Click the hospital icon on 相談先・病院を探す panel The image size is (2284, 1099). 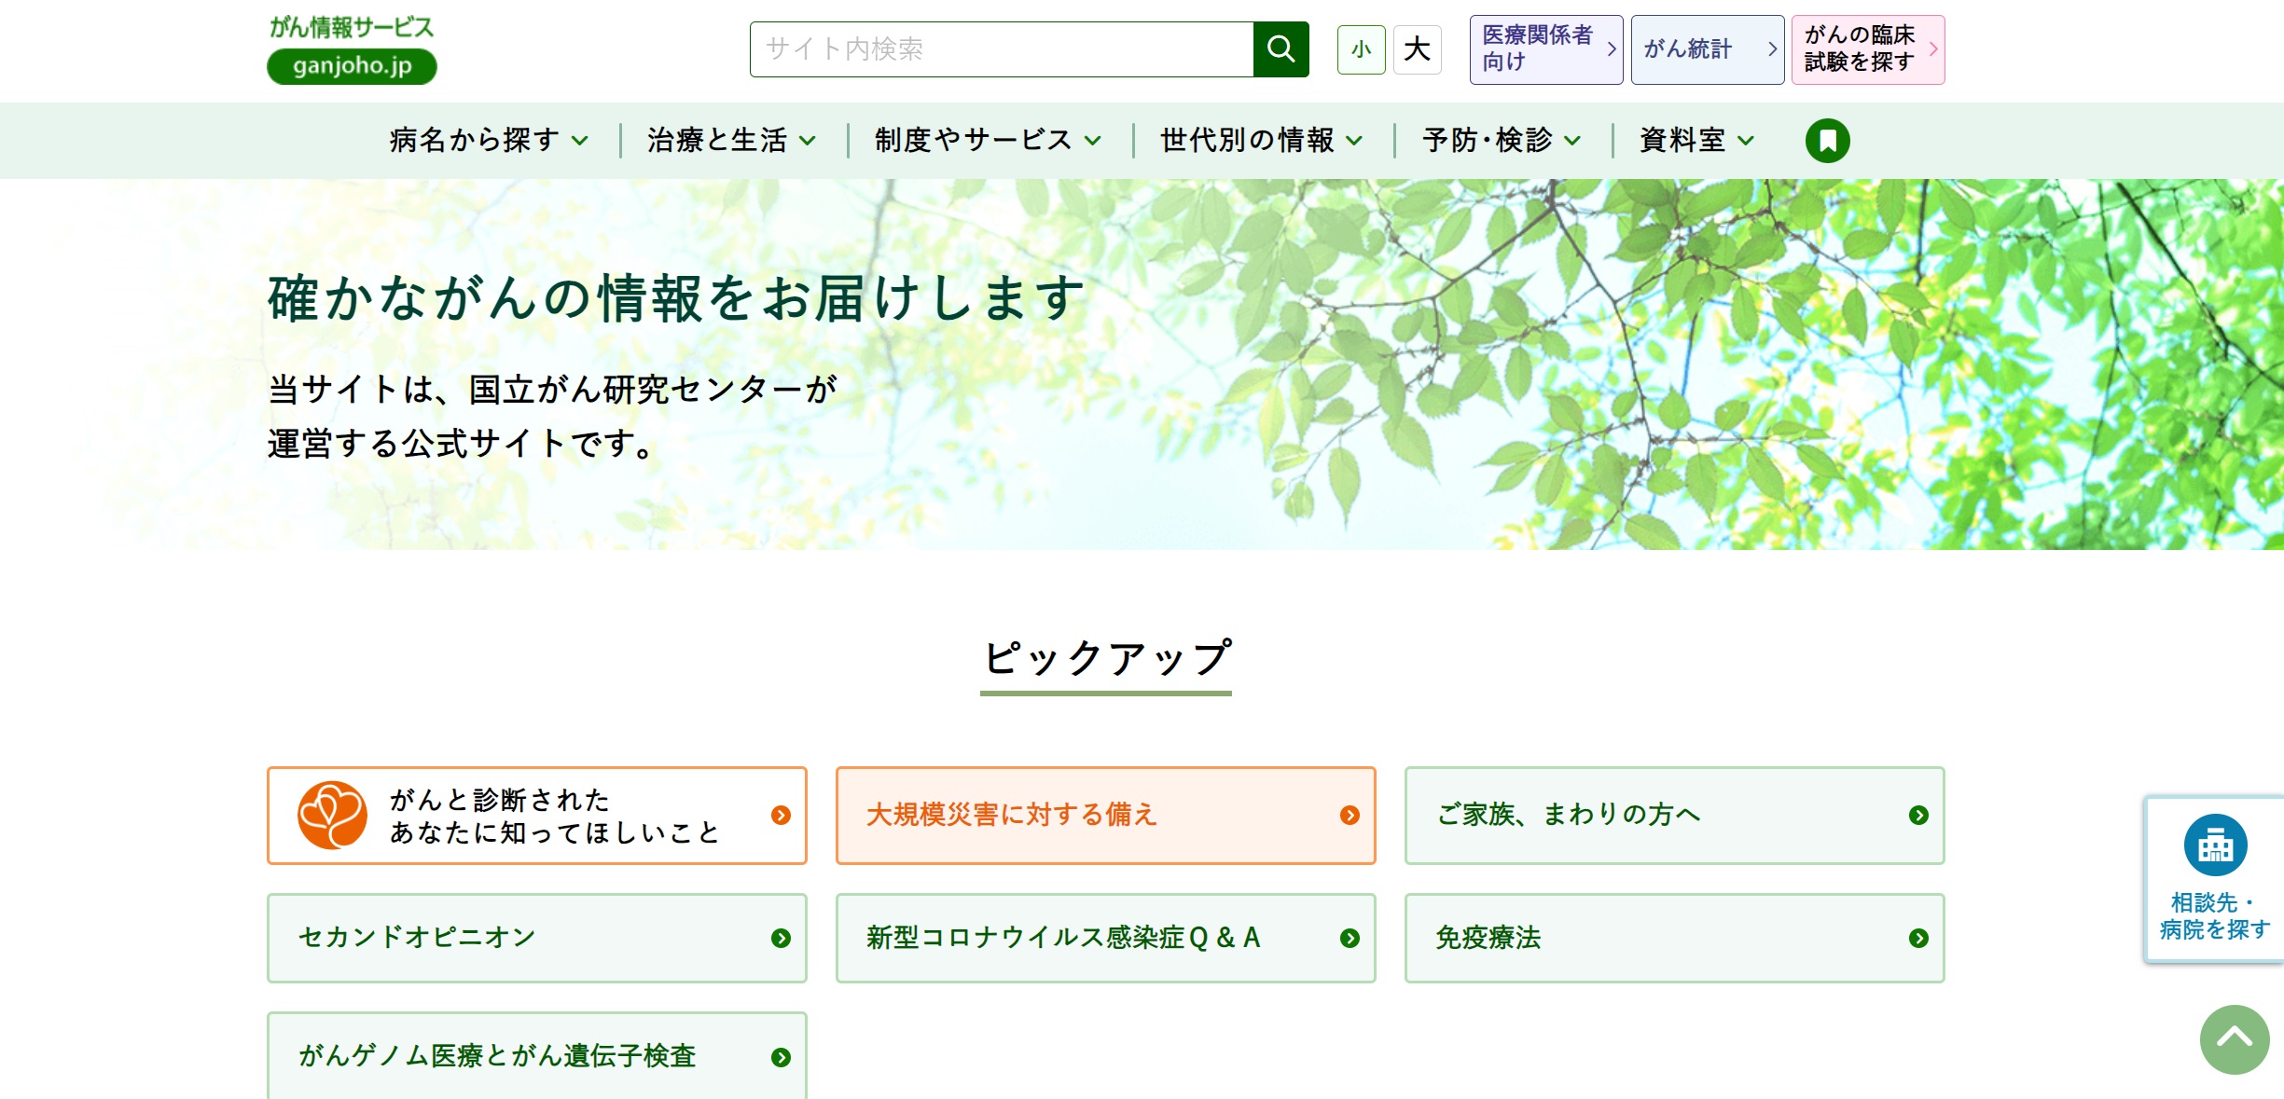click(x=2214, y=845)
